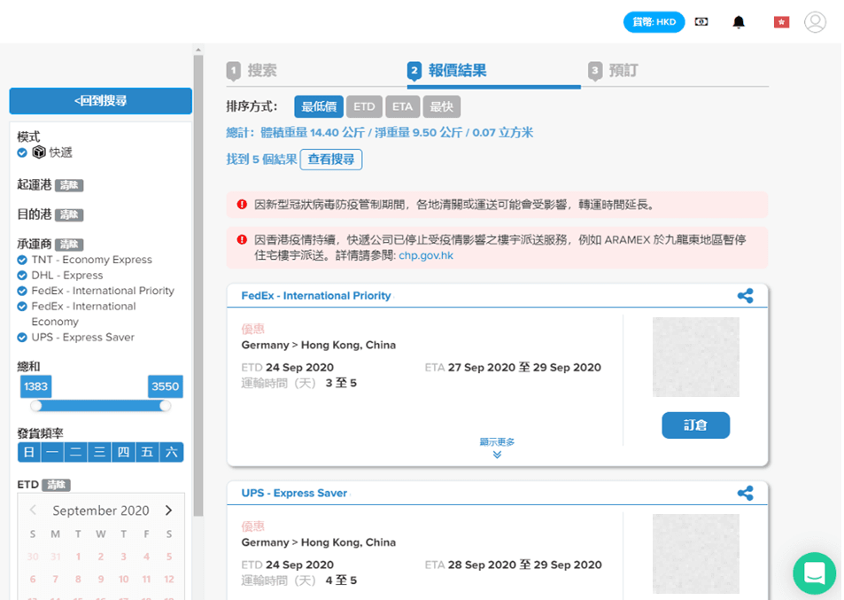Click minimum price slider handle
The width and height of the screenshot is (844, 600).
36,406
